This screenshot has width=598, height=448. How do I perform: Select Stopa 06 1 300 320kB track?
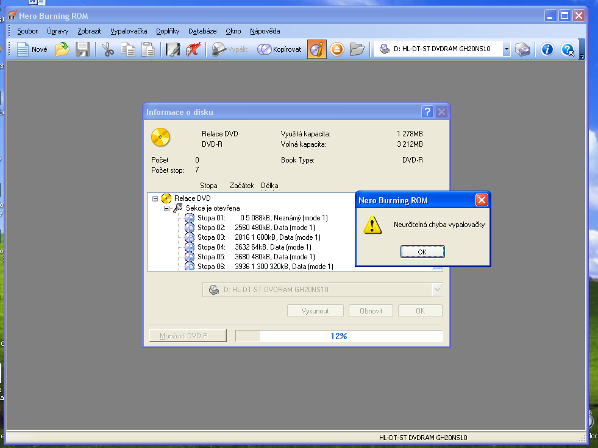coord(265,266)
